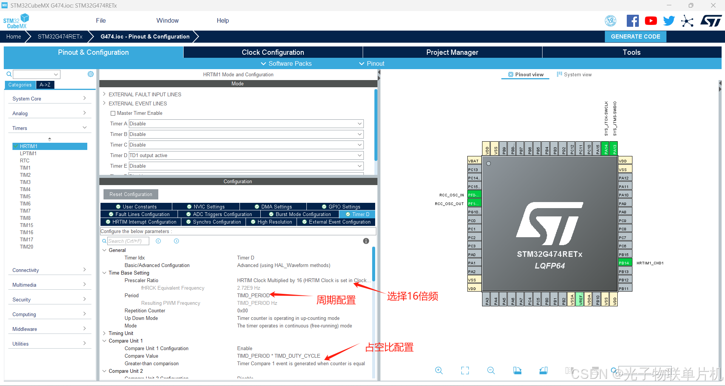The height and width of the screenshot is (386, 725).
Task: Expand EXTERNAL FAULT INPUT LINES
Action: tap(104, 94)
